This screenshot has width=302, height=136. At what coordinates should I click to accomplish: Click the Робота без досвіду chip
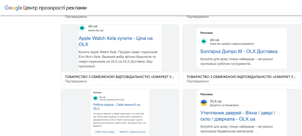(105, 132)
